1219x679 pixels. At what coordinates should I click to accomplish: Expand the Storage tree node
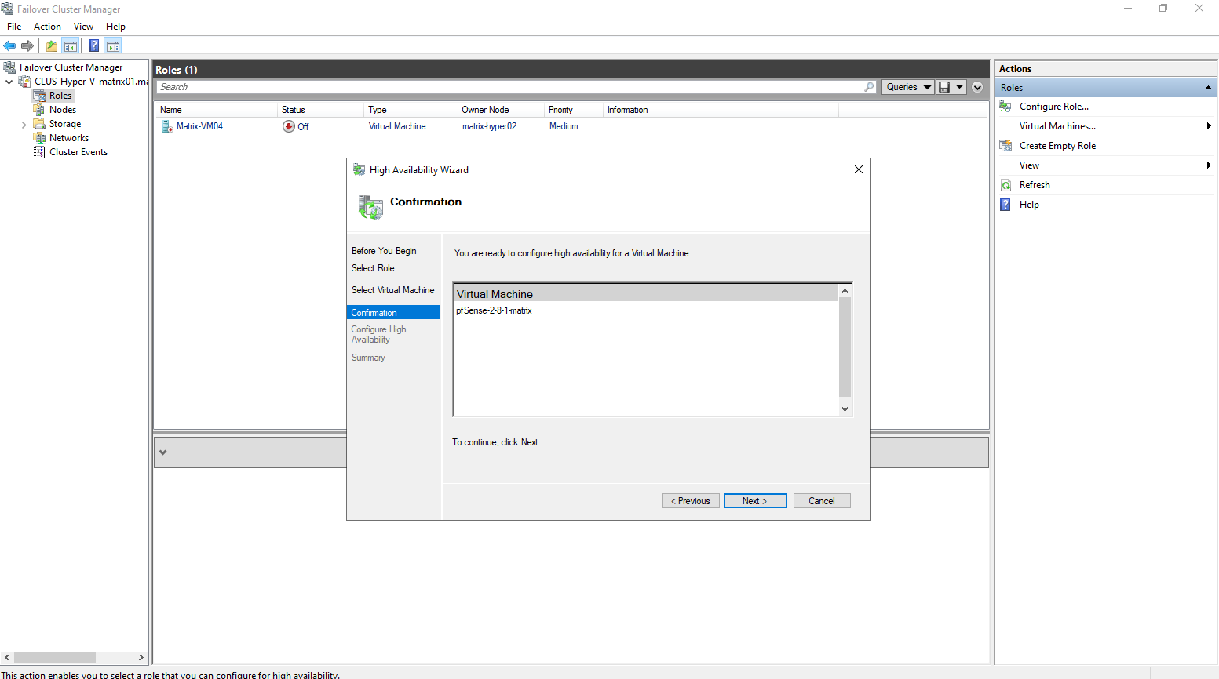24,125
